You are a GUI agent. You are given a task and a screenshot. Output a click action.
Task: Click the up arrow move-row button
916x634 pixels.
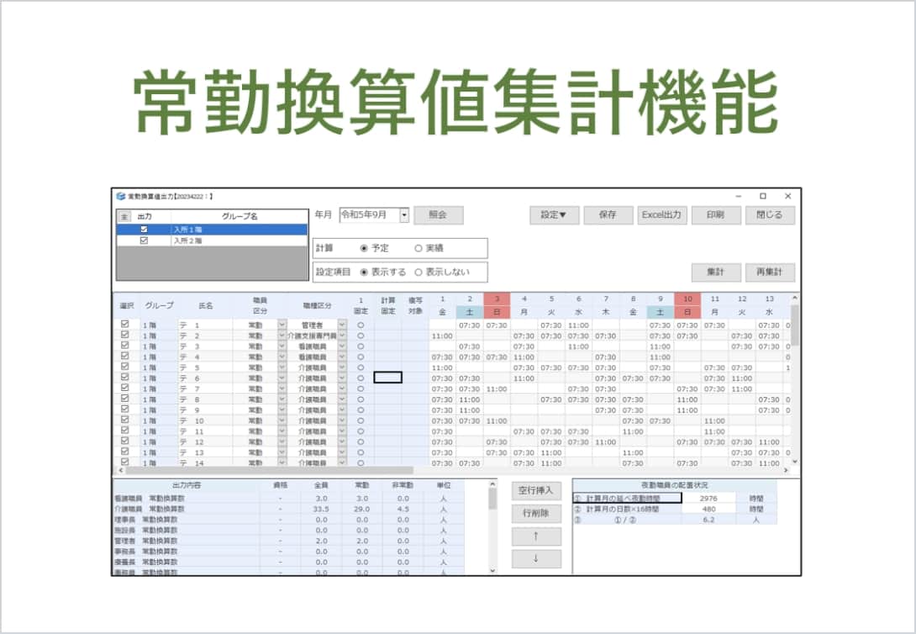536,536
